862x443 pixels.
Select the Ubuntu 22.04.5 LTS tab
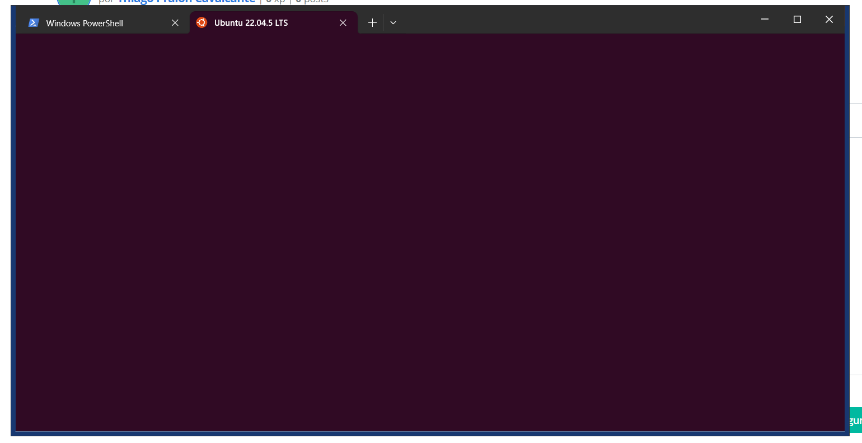point(273,23)
